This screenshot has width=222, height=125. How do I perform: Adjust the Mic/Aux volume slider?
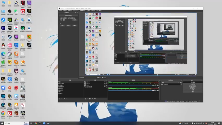[131, 85]
